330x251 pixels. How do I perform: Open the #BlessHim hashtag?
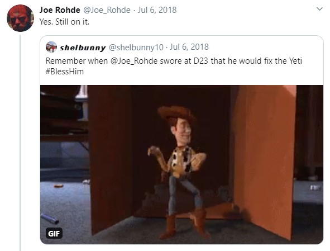65,72
